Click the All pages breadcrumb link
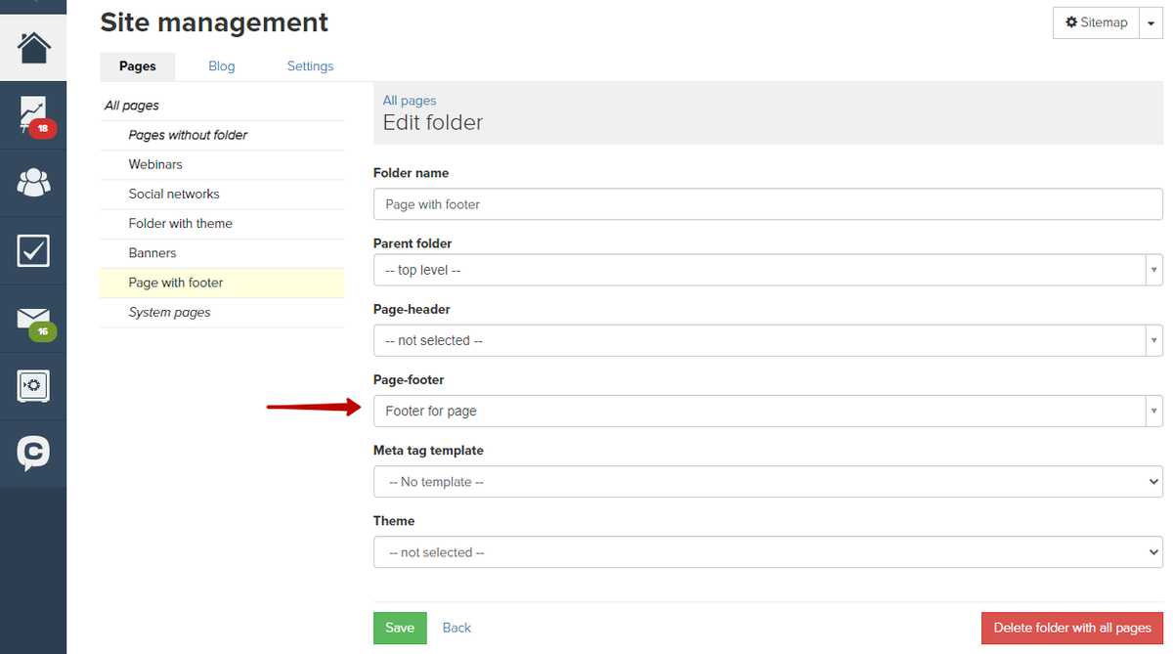The width and height of the screenshot is (1173, 654). 410,101
